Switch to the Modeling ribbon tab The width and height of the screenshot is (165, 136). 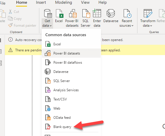click(63, 2)
